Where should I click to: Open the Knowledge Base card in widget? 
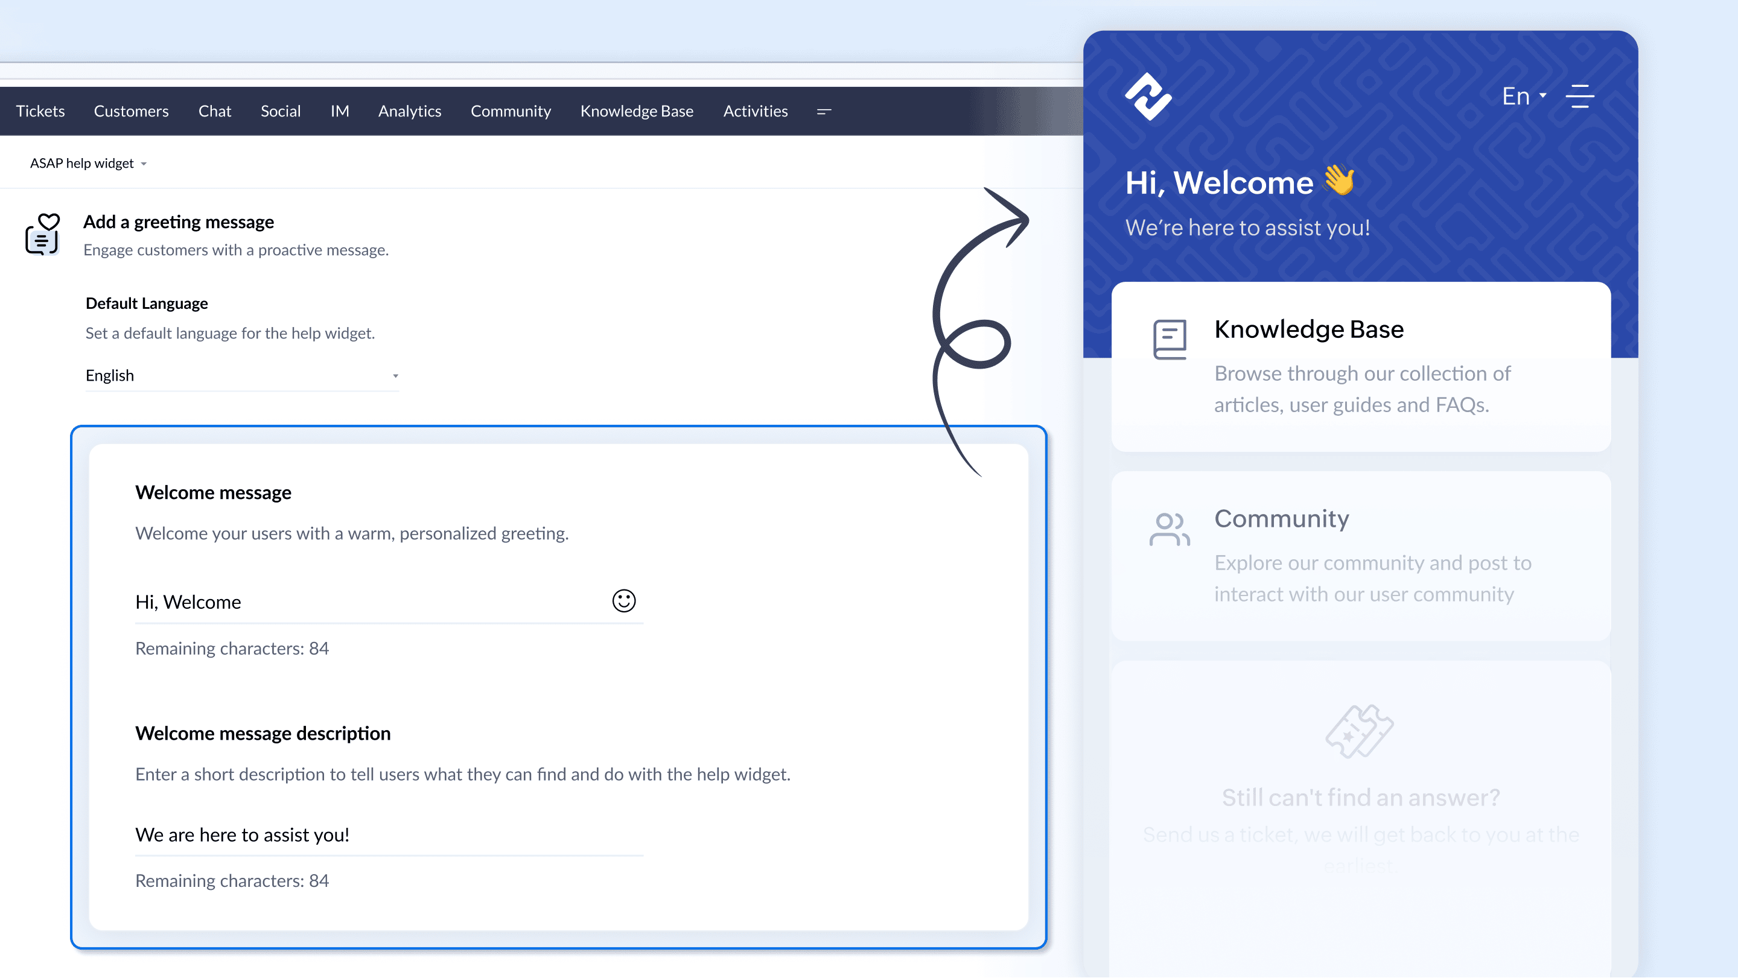pyautogui.click(x=1360, y=367)
